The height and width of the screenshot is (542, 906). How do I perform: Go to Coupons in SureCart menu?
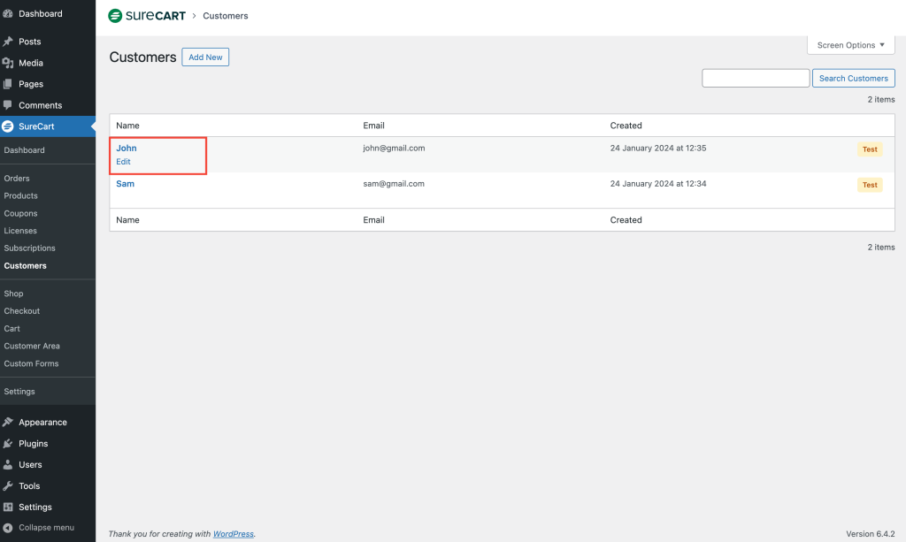[x=20, y=213]
